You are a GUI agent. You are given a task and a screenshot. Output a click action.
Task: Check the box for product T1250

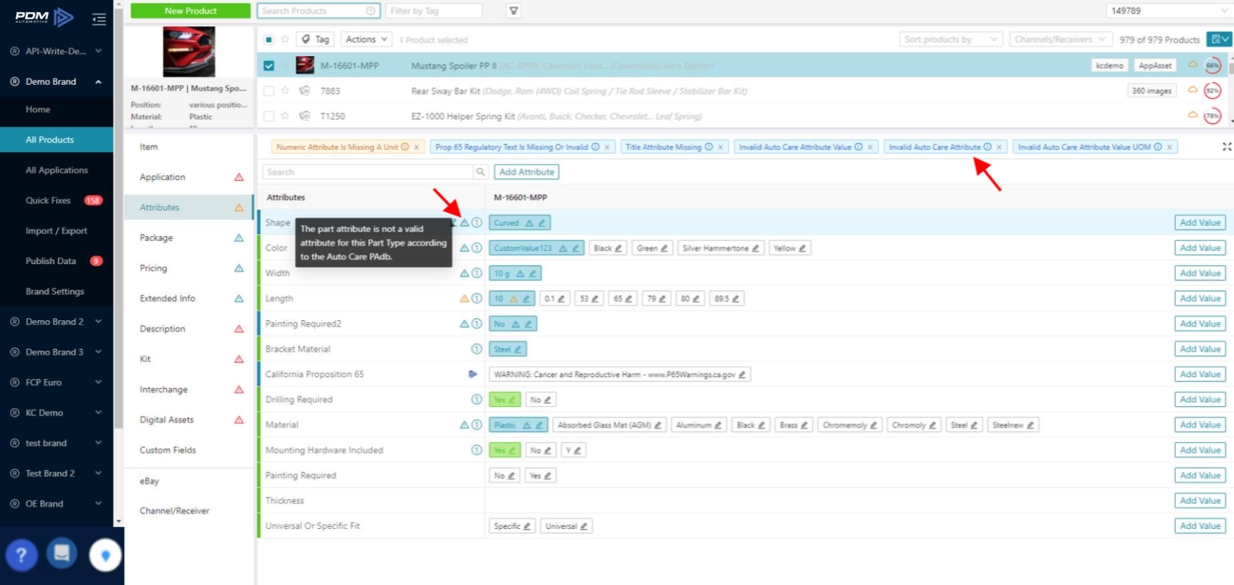pos(269,116)
